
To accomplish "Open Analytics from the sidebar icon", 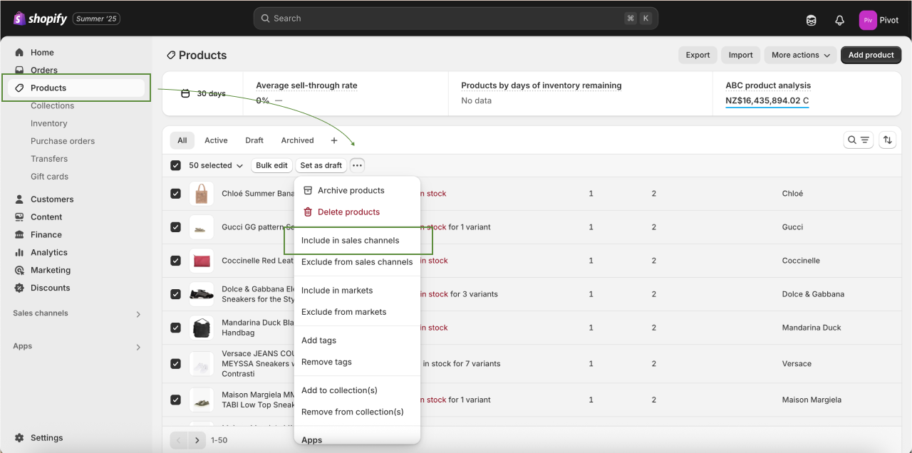I will 19,252.
